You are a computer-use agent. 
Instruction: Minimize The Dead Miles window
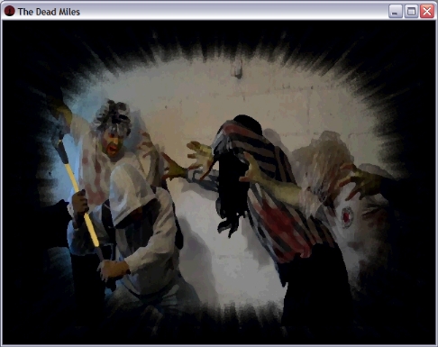(396, 12)
